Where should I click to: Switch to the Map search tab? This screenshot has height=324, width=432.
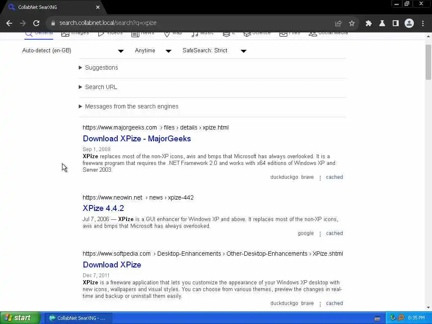tap(173, 34)
